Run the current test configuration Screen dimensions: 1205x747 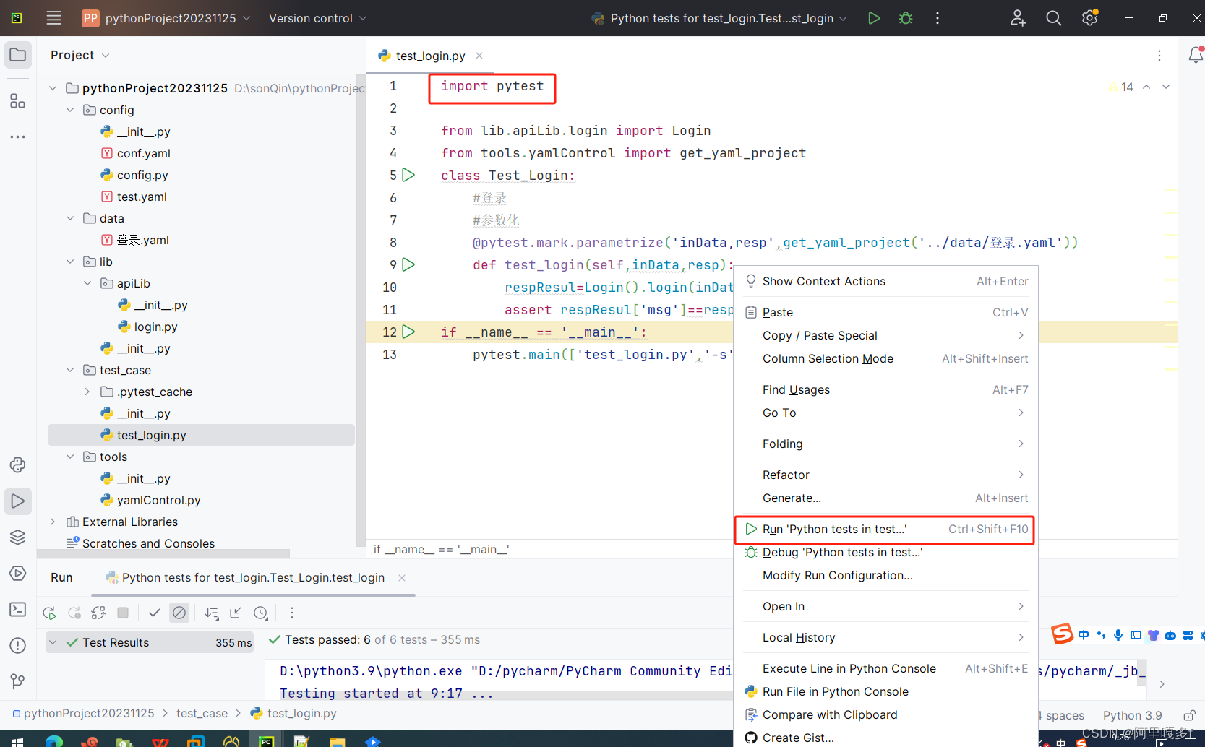click(874, 18)
